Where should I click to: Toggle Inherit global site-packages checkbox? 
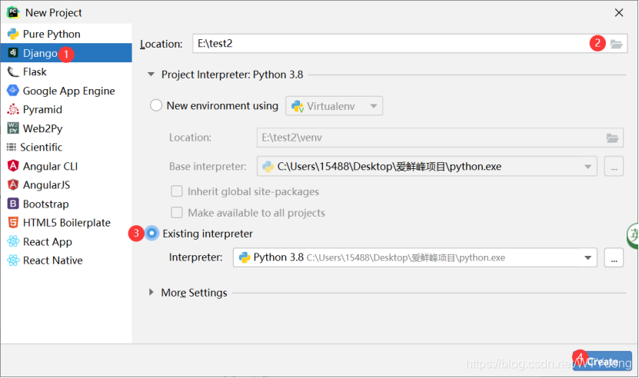click(x=177, y=191)
